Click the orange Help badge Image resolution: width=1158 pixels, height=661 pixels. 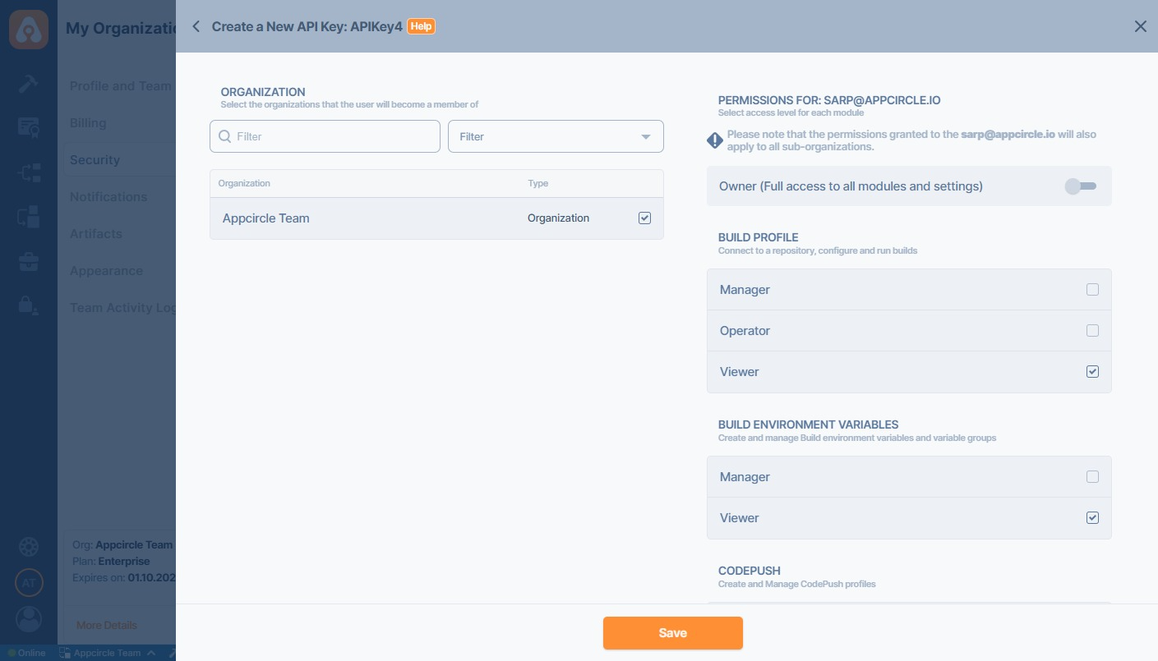pyautogui.click(x=421, y=26)
